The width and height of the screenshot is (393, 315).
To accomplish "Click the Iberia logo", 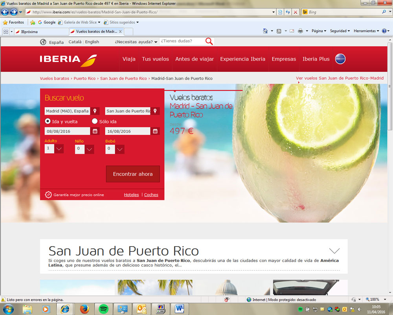I will [68, 59].
